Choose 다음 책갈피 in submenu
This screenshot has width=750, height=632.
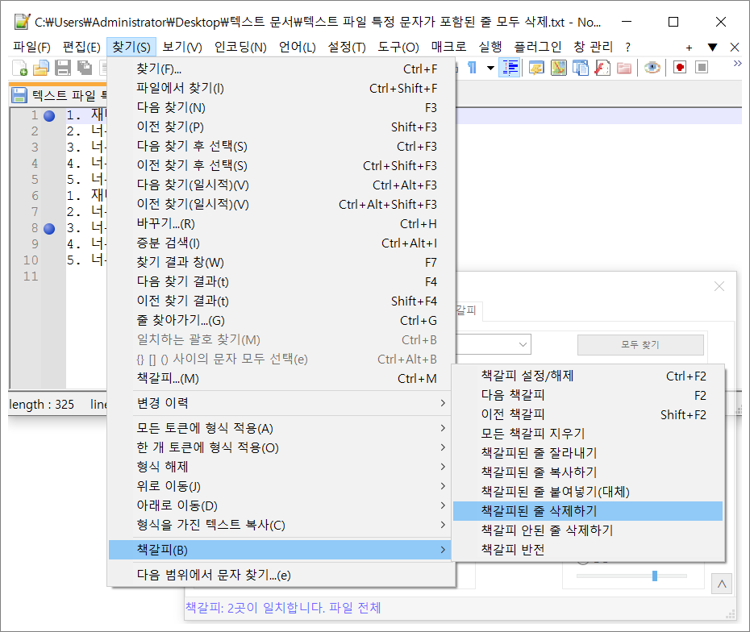pyautogui.click(x=588, y=395)
